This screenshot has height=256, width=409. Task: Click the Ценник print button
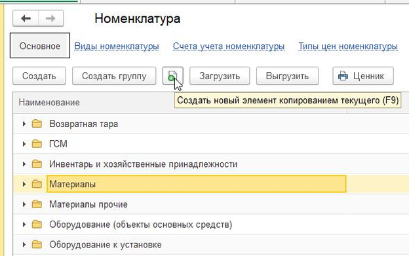pyautogui.click(x=363, y=76)
